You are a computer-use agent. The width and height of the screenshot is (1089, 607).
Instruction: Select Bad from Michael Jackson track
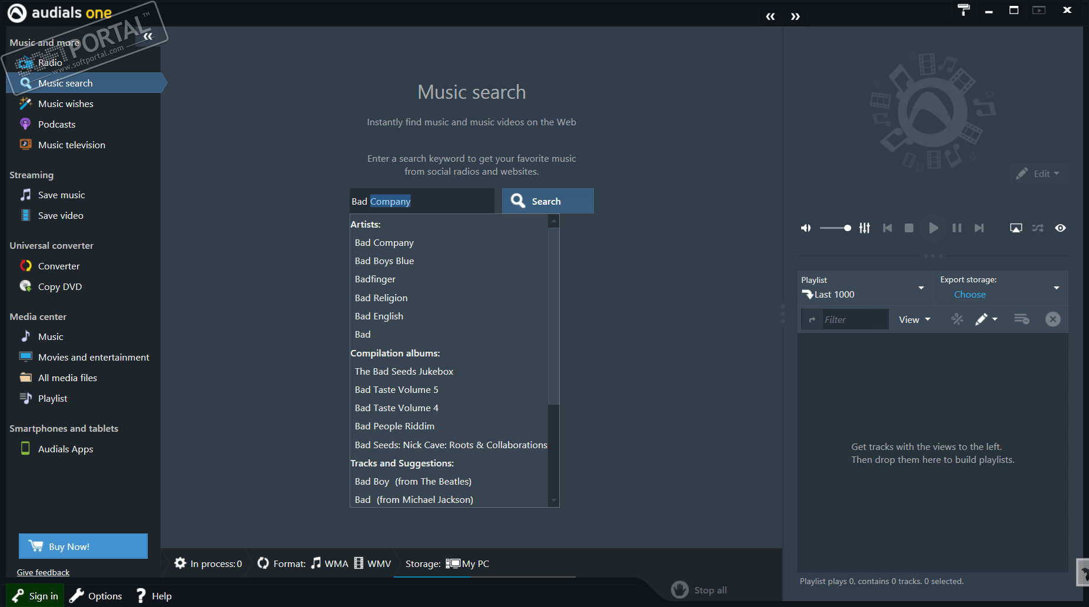point(414,499)
